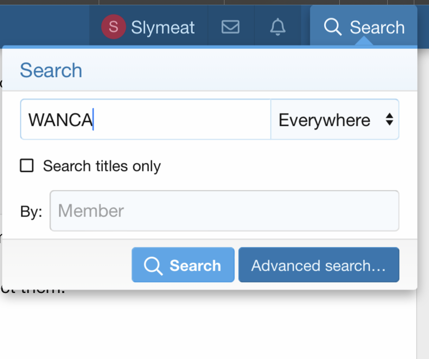The image size is (429, 359).
Task: Focus the WANCA keyword search field
Action: pyautogui.click(x=146, y=119)
